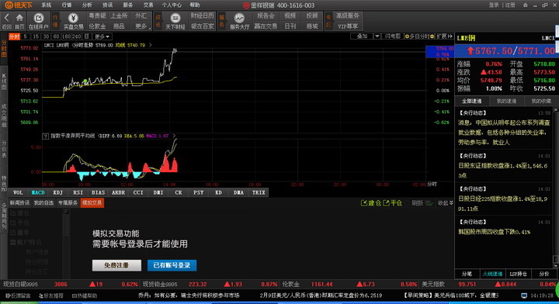Click the minus icon after 多日分时
The image size is (559, 304).
[x=432, y=36]
